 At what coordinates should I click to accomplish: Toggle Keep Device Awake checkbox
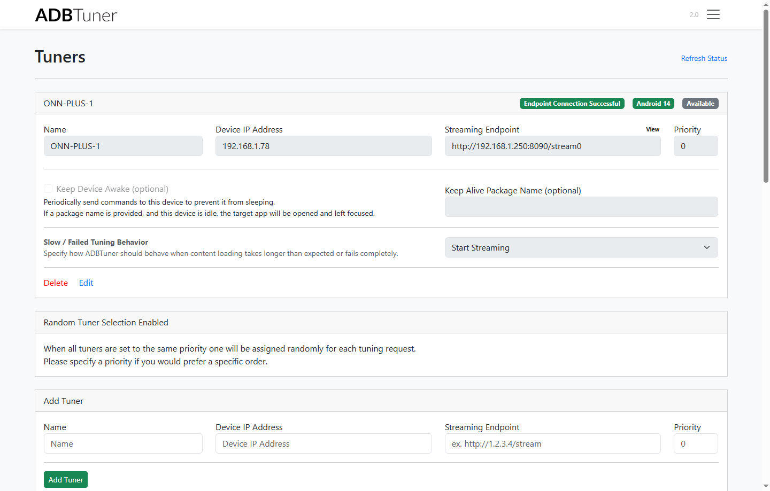tap(48, 189)
